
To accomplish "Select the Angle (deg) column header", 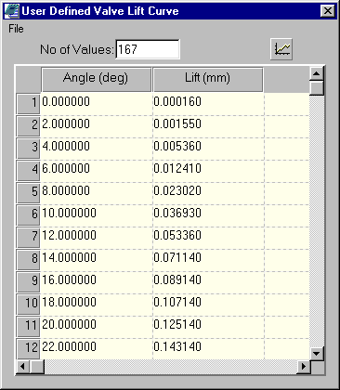I will tap(96, 79).
